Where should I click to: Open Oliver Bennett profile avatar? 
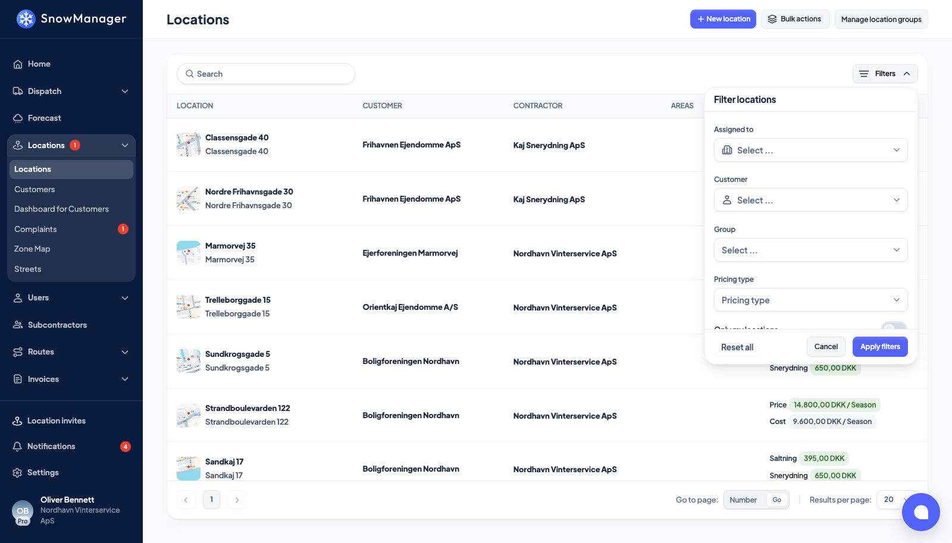tap(23, 511)
